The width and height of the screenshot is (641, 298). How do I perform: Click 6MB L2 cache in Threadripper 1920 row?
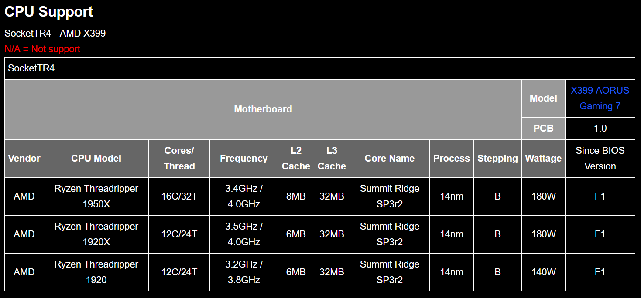pyautogui.click(x=296, y=272)
